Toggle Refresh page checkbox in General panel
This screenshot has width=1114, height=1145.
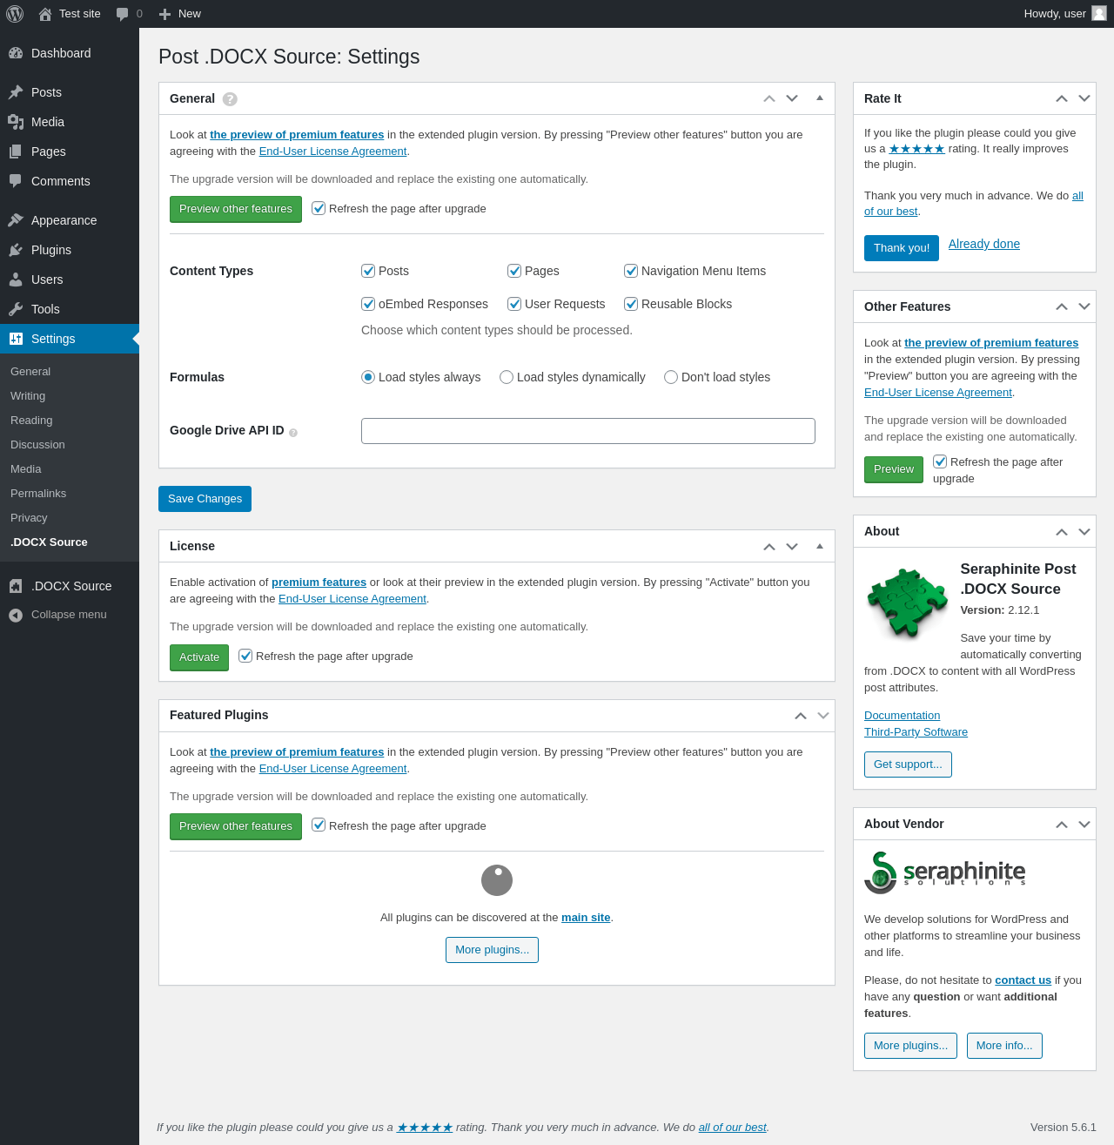pyautogui.click(x=319, y=208)
